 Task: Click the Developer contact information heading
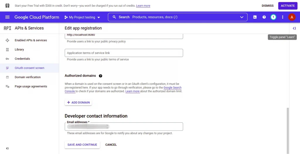point(96,116)
